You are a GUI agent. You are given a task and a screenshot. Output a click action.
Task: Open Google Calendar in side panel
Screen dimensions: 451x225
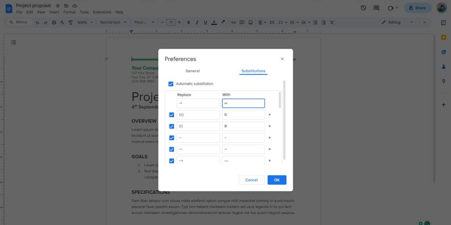[x=444, y=23]
